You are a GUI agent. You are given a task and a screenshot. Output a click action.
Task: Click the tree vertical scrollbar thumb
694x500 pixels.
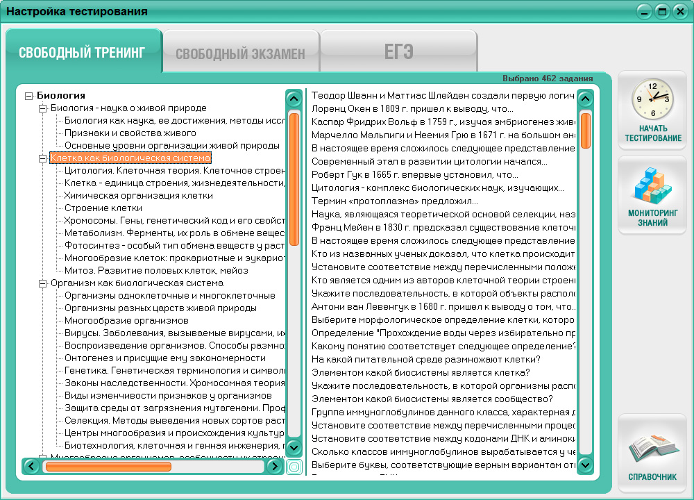point(294,179)
